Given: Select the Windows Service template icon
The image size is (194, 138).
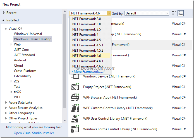Looking at the screenshot, I should tap(75, 76).
